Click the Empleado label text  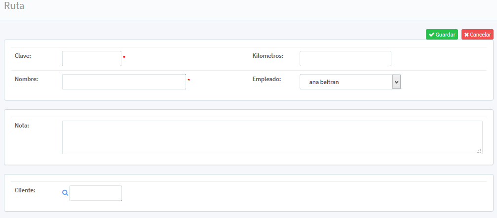coord(267,79)
